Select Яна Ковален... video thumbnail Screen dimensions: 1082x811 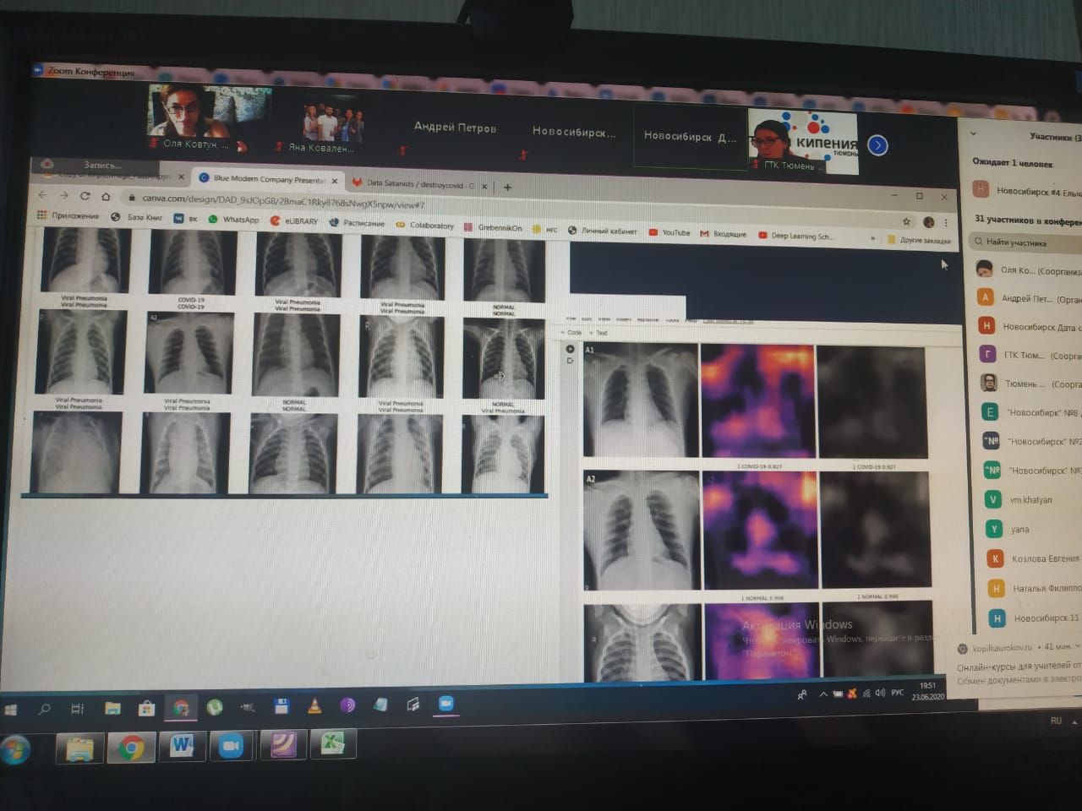tap(332, 123)
